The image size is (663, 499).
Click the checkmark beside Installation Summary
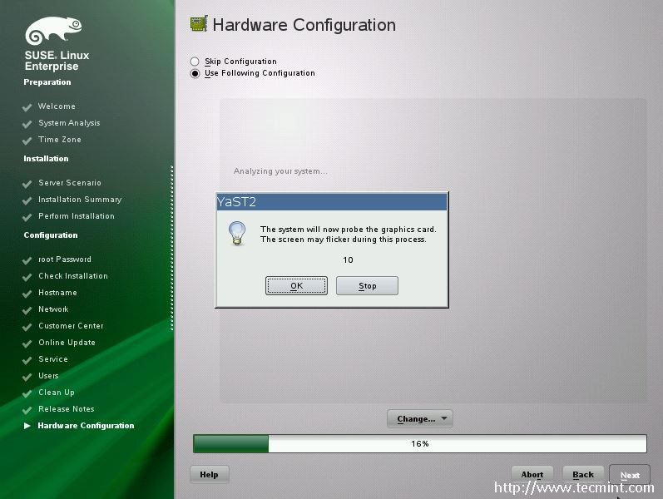coord(27,200)
